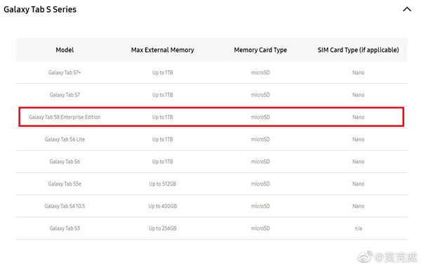Click the Weibo logo watermark icon

365,256
